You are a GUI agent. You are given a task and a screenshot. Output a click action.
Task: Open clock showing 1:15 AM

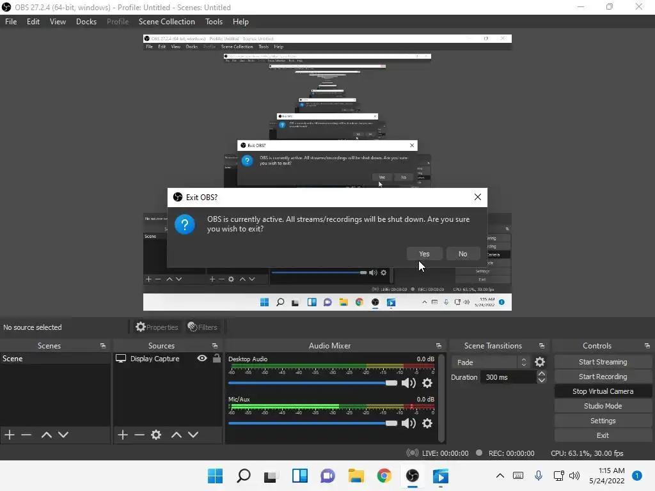click(607, 476)
